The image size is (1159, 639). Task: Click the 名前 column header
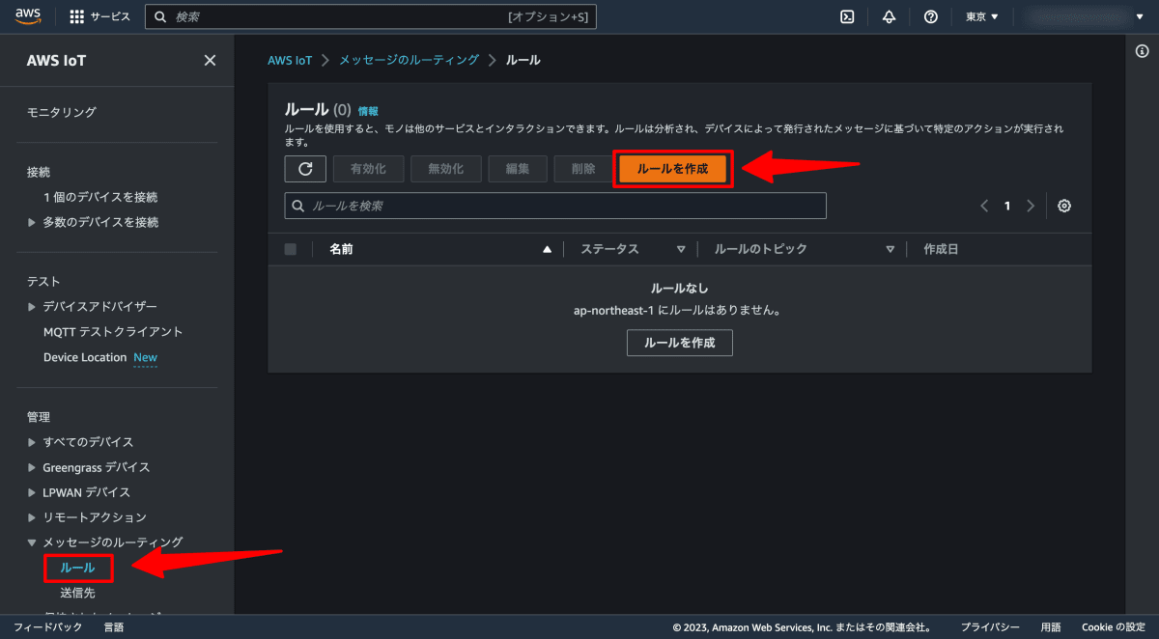pyautogui.click(x=341, y=249)
